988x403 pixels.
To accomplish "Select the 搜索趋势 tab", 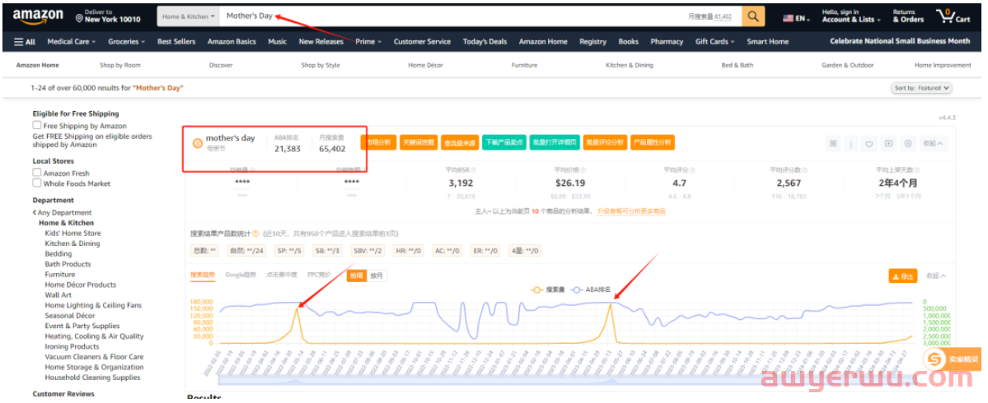I will [202, 275].
